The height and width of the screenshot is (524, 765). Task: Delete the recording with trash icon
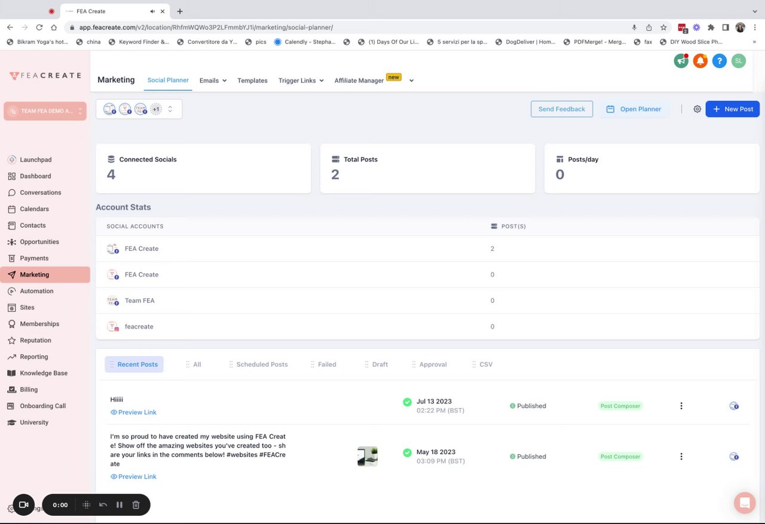click(x=136, y=505)
